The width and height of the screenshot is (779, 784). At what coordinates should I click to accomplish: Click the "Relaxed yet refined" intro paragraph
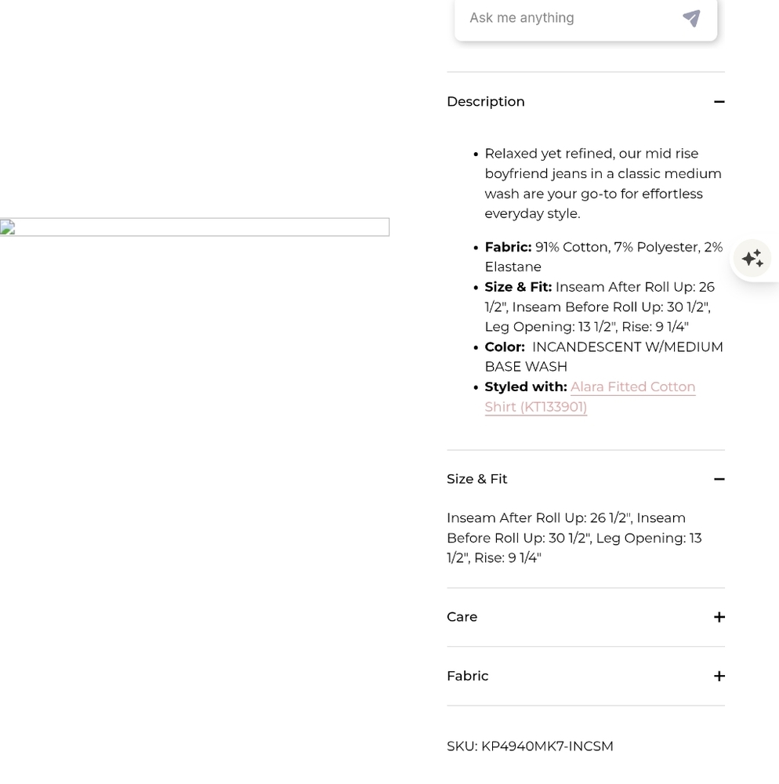603,183
